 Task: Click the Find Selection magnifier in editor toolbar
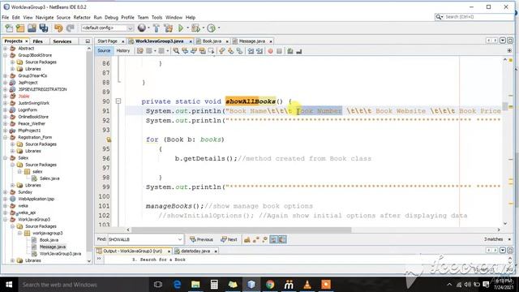point(176,51)
